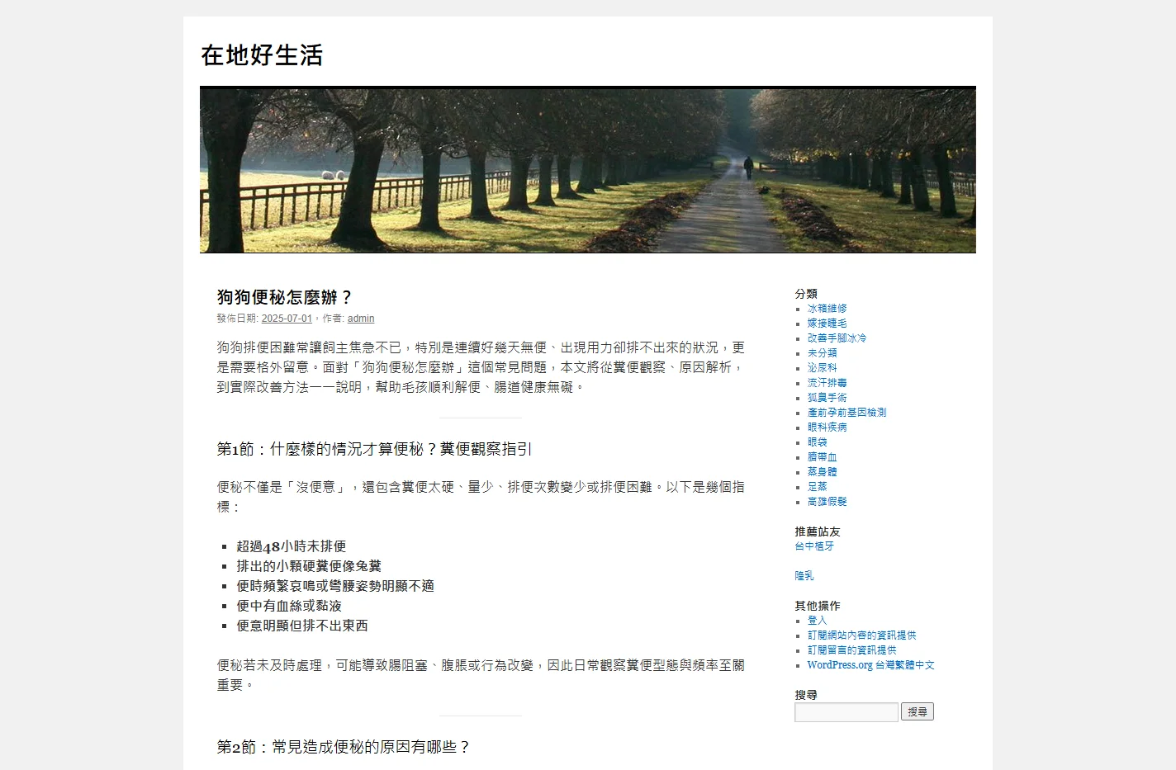Viewport: 1176px width, 770px height.
Task: Open the 流汗排毒 category
Action: pyautogui.click(x=827, y=383)
